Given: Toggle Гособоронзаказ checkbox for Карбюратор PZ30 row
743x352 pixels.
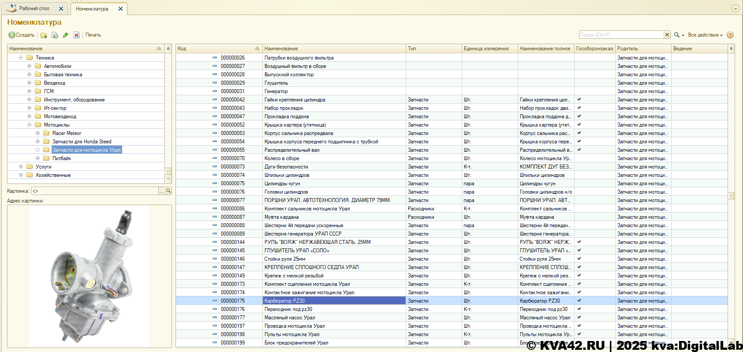Looking at the screenshot, I should 579,301.
